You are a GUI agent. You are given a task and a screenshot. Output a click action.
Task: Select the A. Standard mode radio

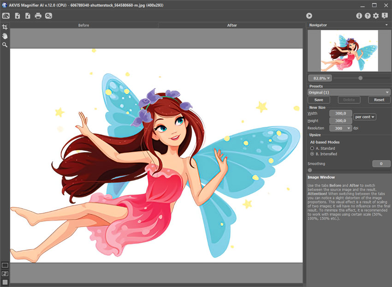[312, 149]
